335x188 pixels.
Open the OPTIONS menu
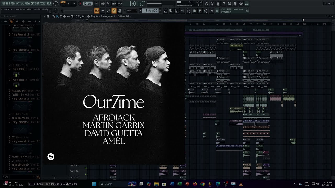[35, 3]
